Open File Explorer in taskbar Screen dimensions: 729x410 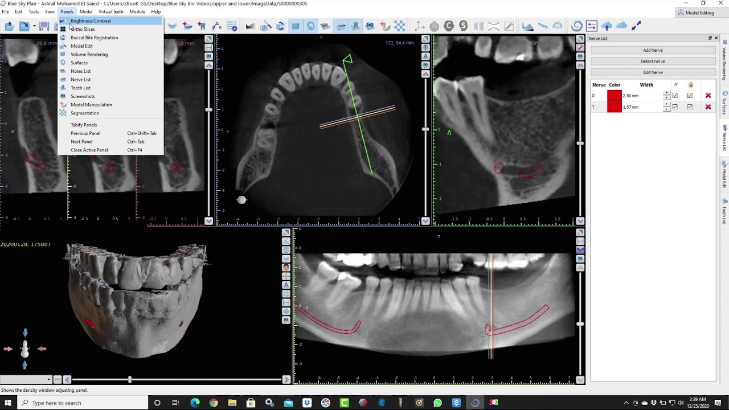pyautogui.click(x=232, y=403)
